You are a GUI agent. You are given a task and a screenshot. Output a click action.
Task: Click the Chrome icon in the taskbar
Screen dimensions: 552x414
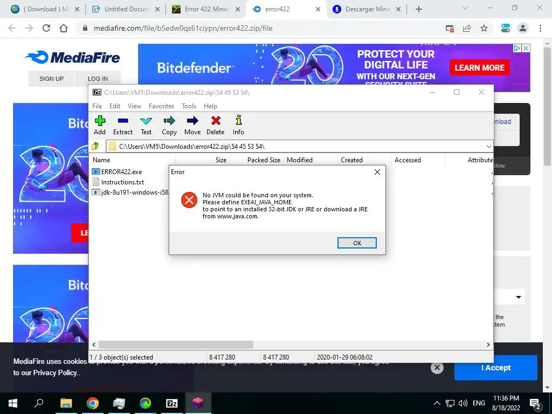tap(92, 403)
